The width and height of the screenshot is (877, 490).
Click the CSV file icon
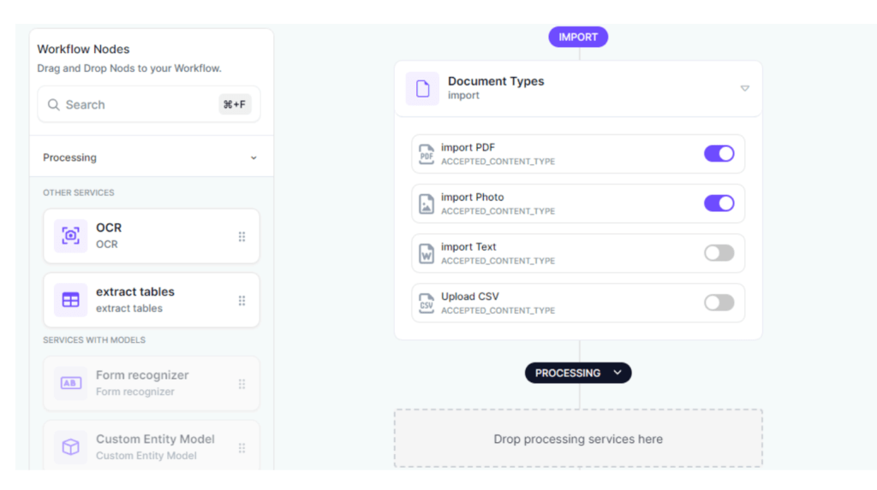tap(426, 303)
